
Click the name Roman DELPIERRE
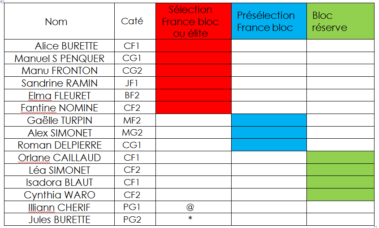[x=60, y=145]
